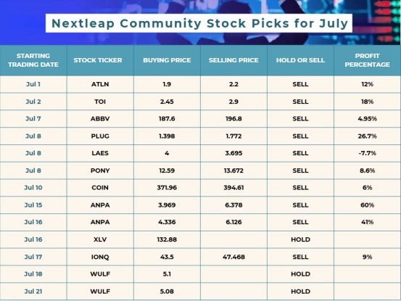Viewport: 401px width, 301px height.
Task: Click the 60% profit cell for ANPA
Action: pyautogui.click(x=367, y=205)
